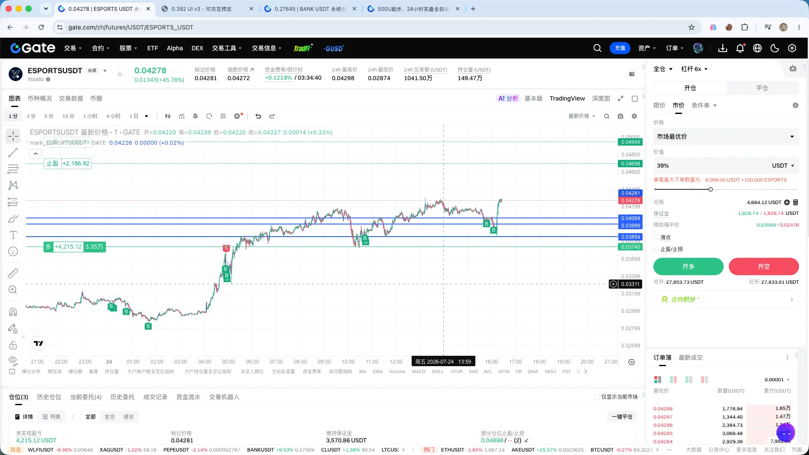Open the 最新成交 tab
Viewport: 809px width, 455px height.
[x=691, y=357]
